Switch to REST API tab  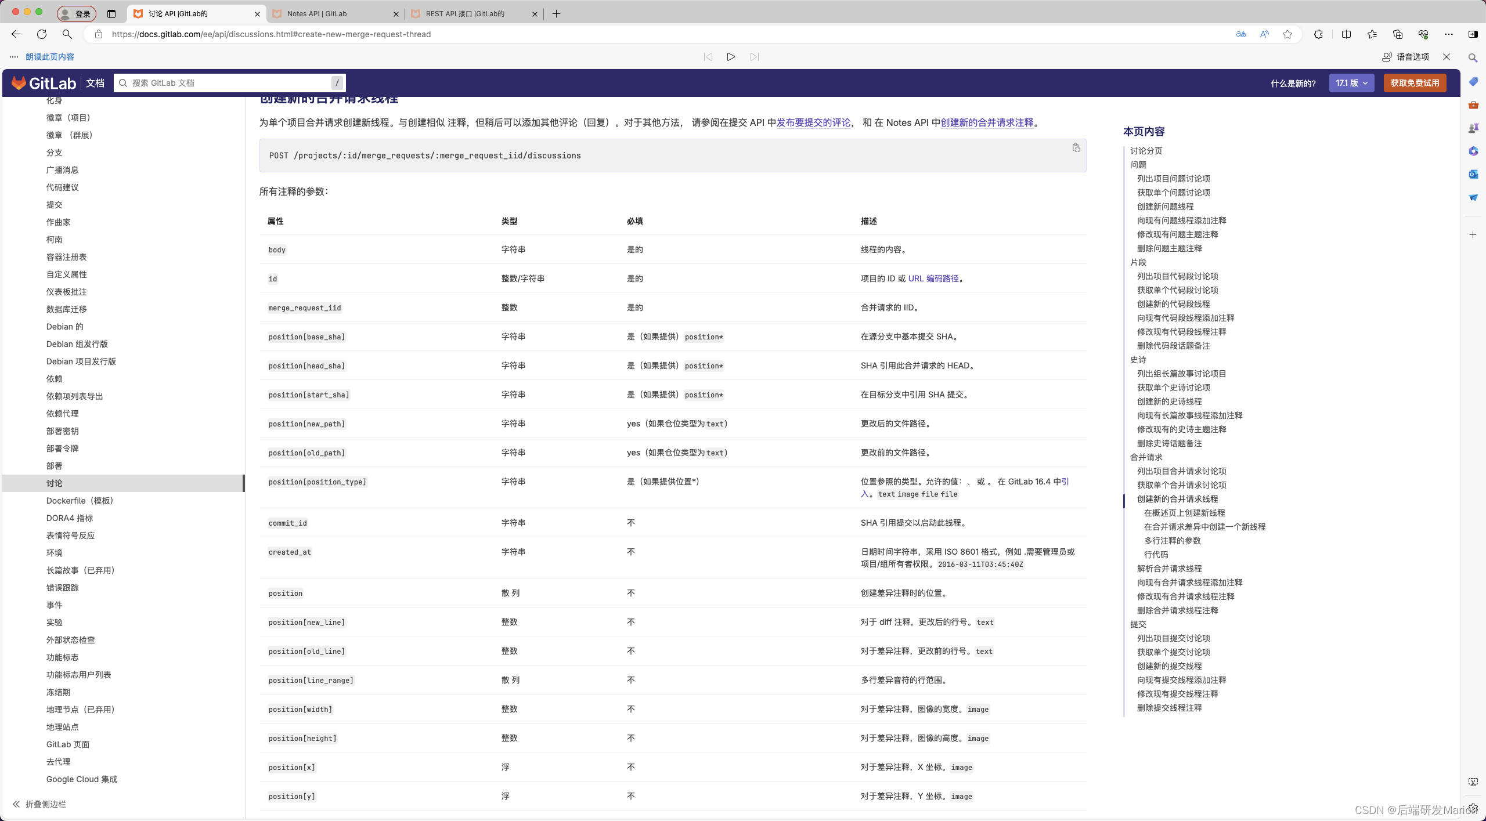(x=464, y=13)
